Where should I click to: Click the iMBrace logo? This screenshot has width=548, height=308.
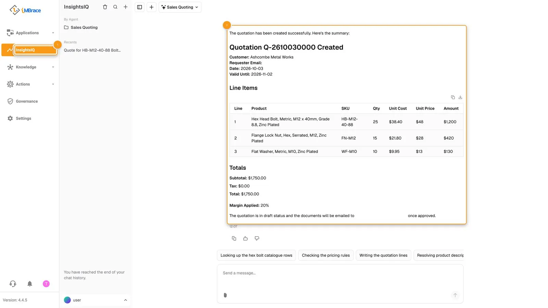pos(25,10)
